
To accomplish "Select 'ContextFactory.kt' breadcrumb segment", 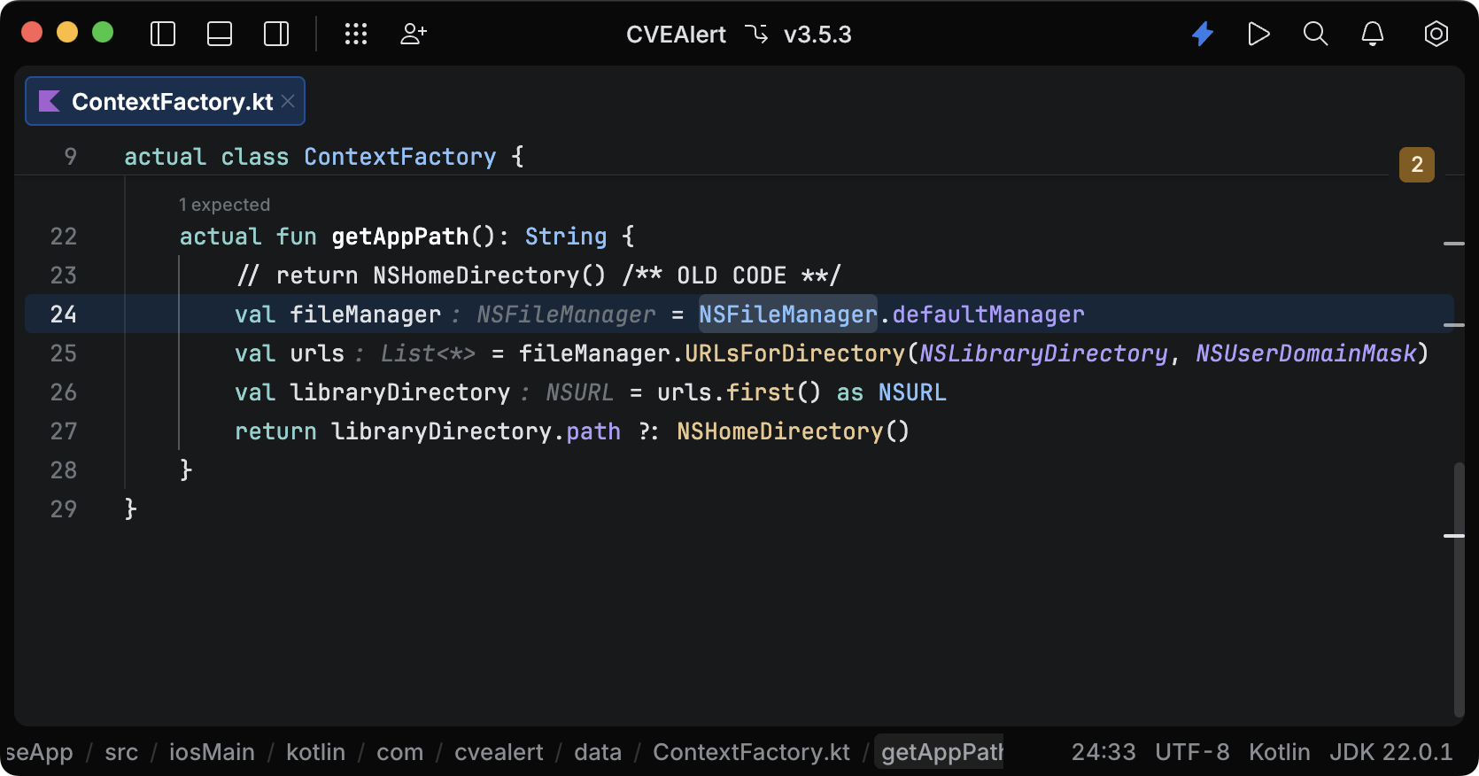I will tap(751, 752).
